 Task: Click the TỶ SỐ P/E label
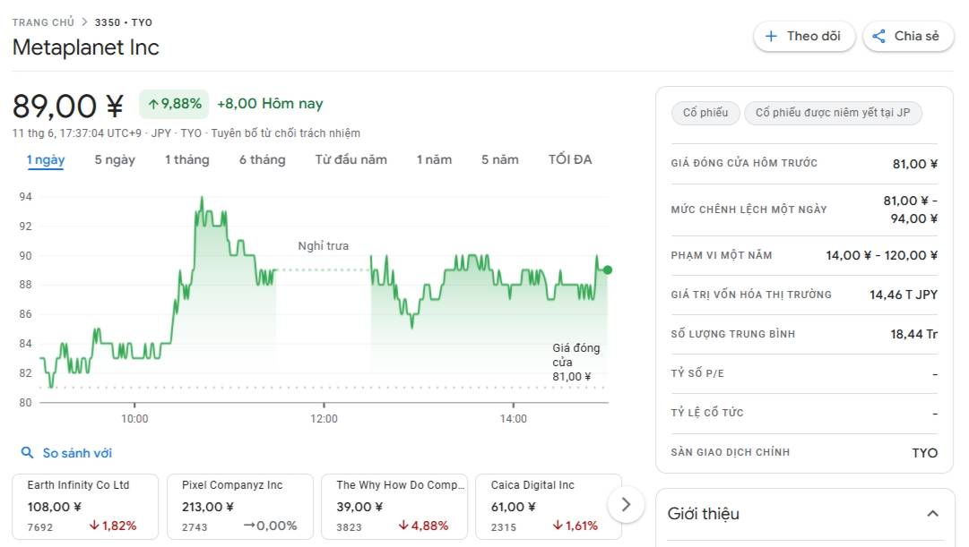[x=697, y=373]
